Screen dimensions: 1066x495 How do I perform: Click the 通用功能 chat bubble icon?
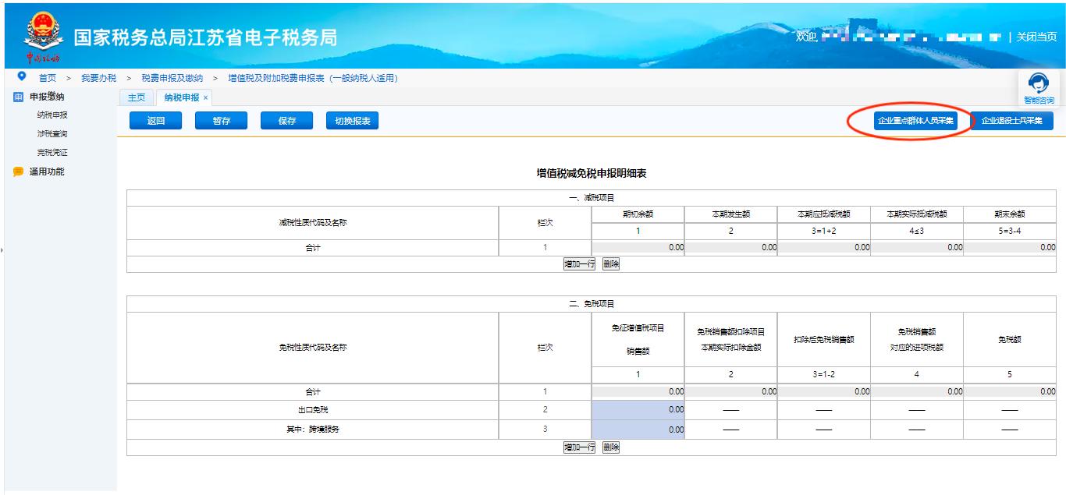click(19, 172)
